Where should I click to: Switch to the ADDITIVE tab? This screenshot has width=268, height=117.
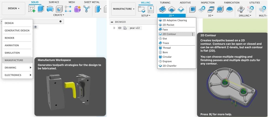coord(185,3)
